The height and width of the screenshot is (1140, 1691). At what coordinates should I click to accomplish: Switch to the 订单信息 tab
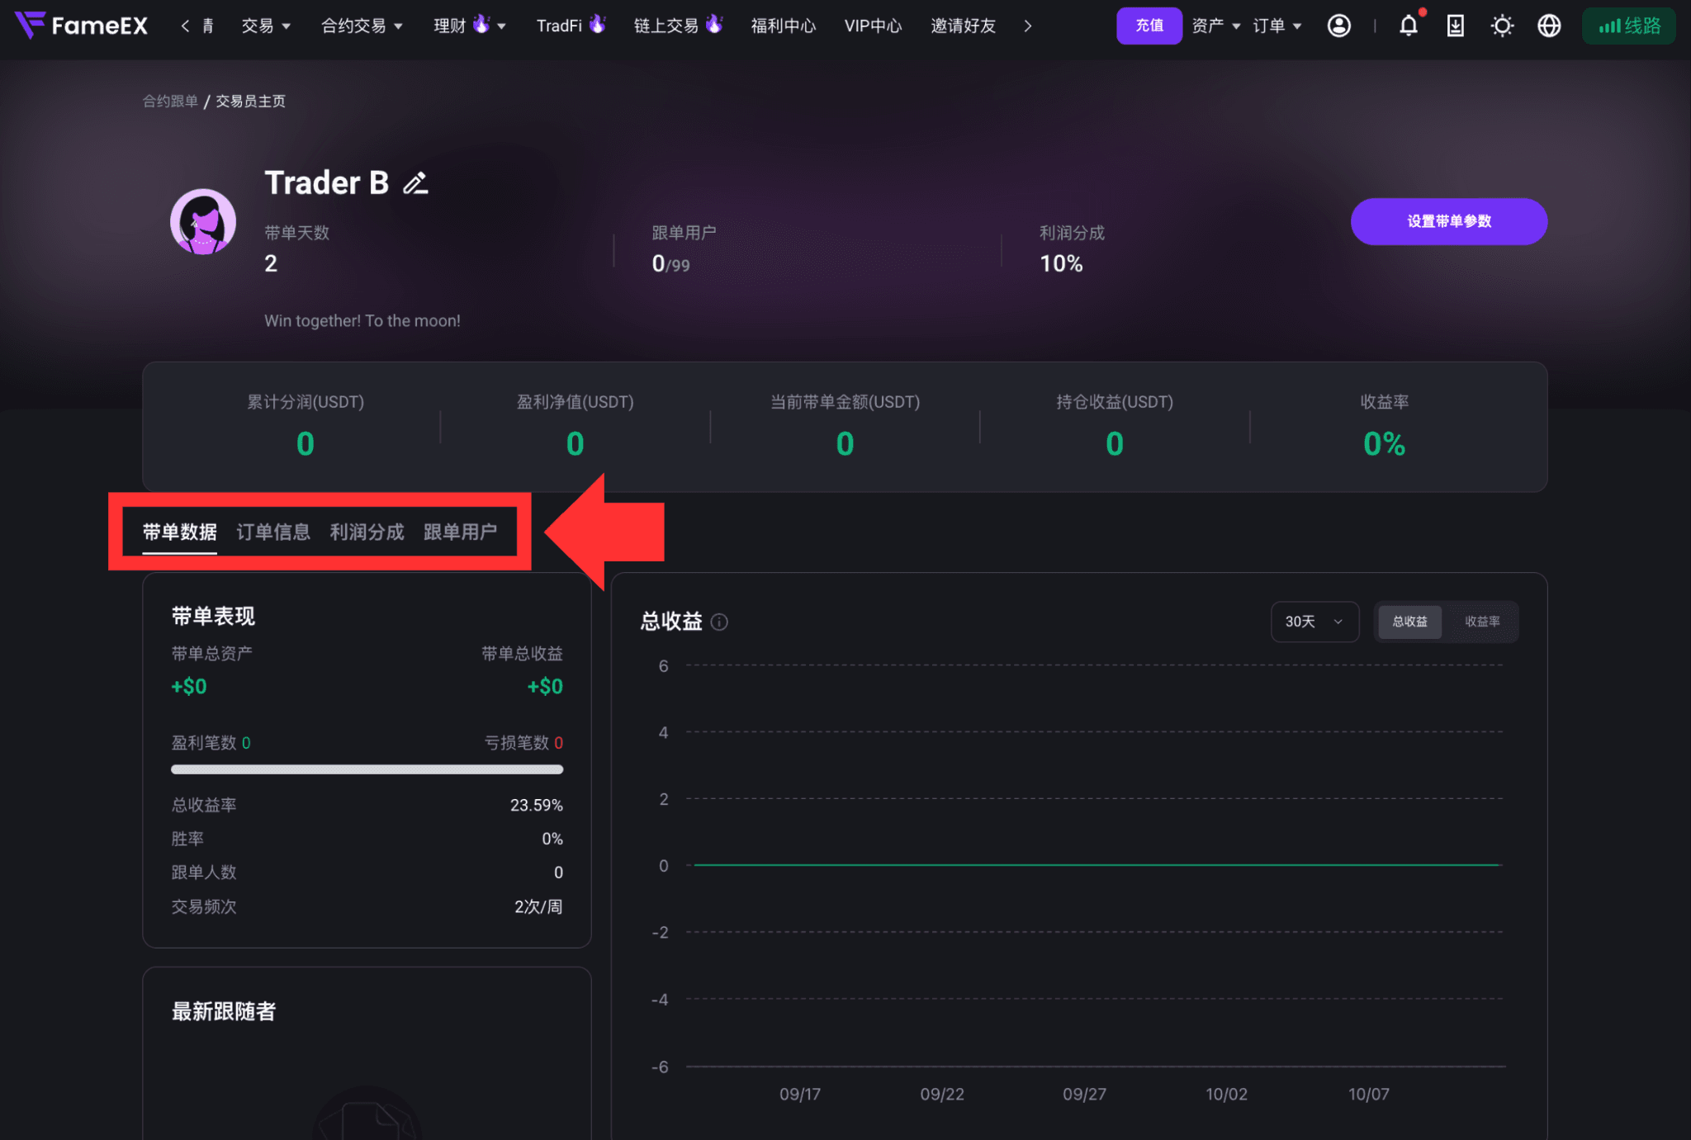coord(273,532)
